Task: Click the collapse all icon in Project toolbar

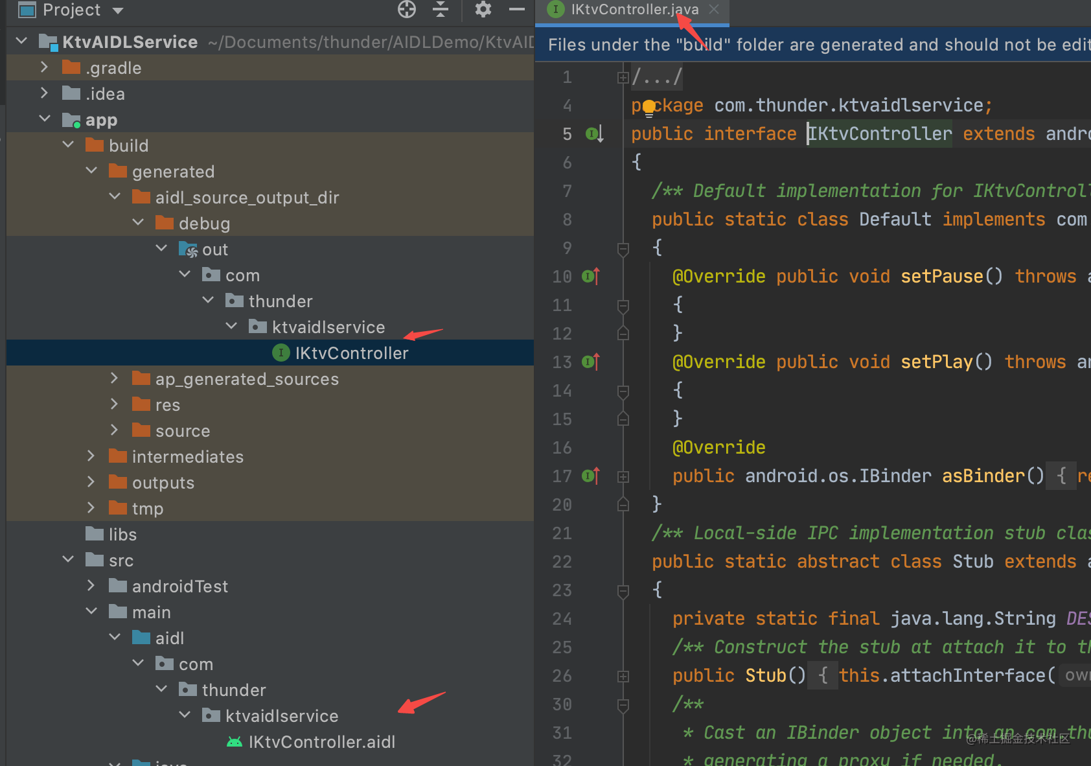Action: 441,9
